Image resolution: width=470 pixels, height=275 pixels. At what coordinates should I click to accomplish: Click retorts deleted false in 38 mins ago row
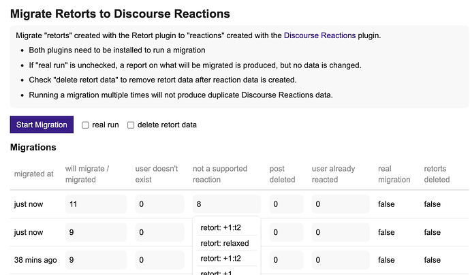433,260
